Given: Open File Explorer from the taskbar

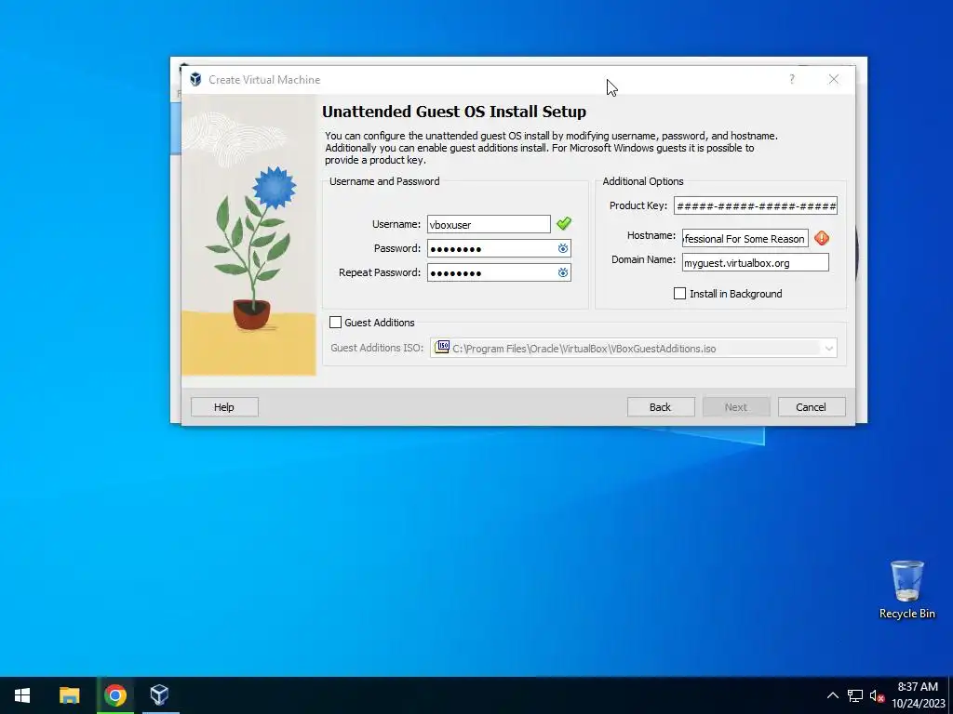Looking at the screenshot, I should 69,695.
